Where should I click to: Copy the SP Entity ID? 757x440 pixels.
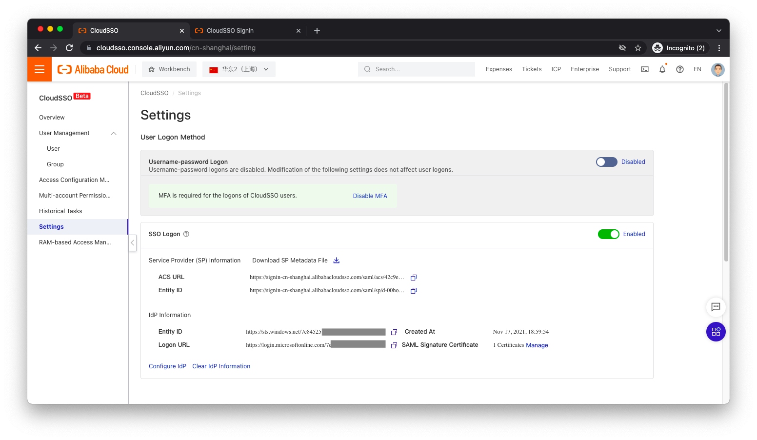pyautogui.click(x=414, y=291)
